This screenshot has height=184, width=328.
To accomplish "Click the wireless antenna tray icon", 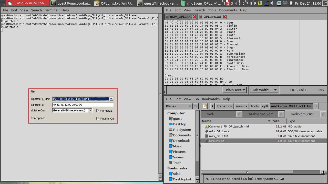I will coord(285,3).
